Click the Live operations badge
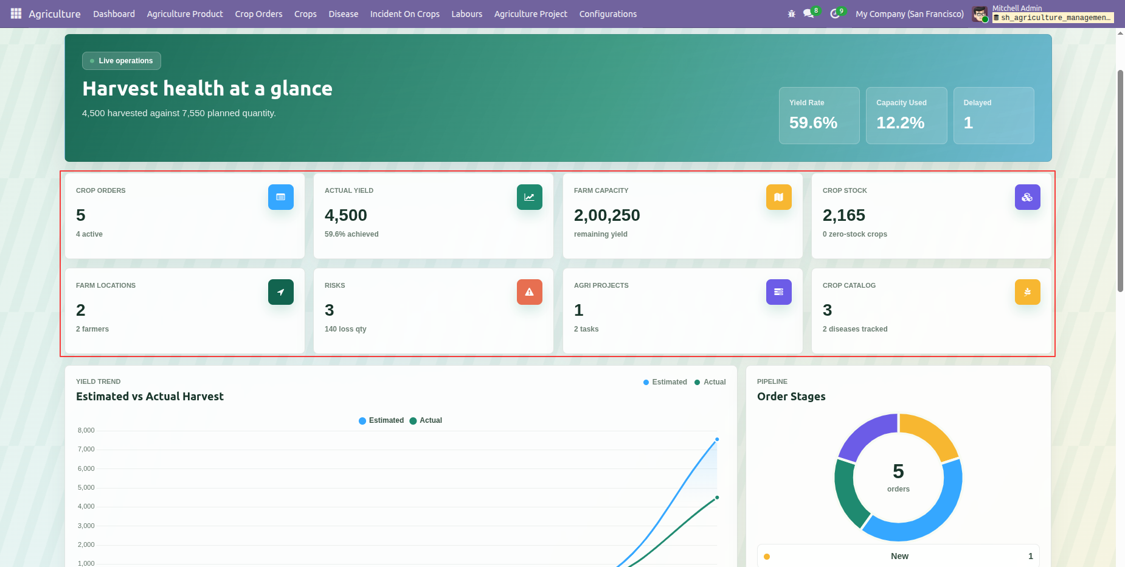 122,61
